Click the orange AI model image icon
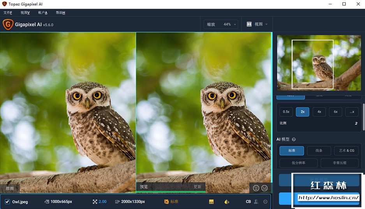The width and height of the screenshot is (365, 209). point(166,202)
